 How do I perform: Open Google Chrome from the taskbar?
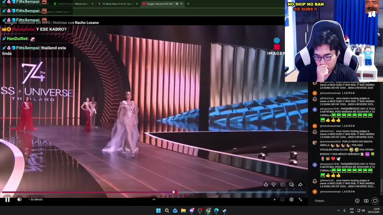pyautogui.click(x=208, y=211)
